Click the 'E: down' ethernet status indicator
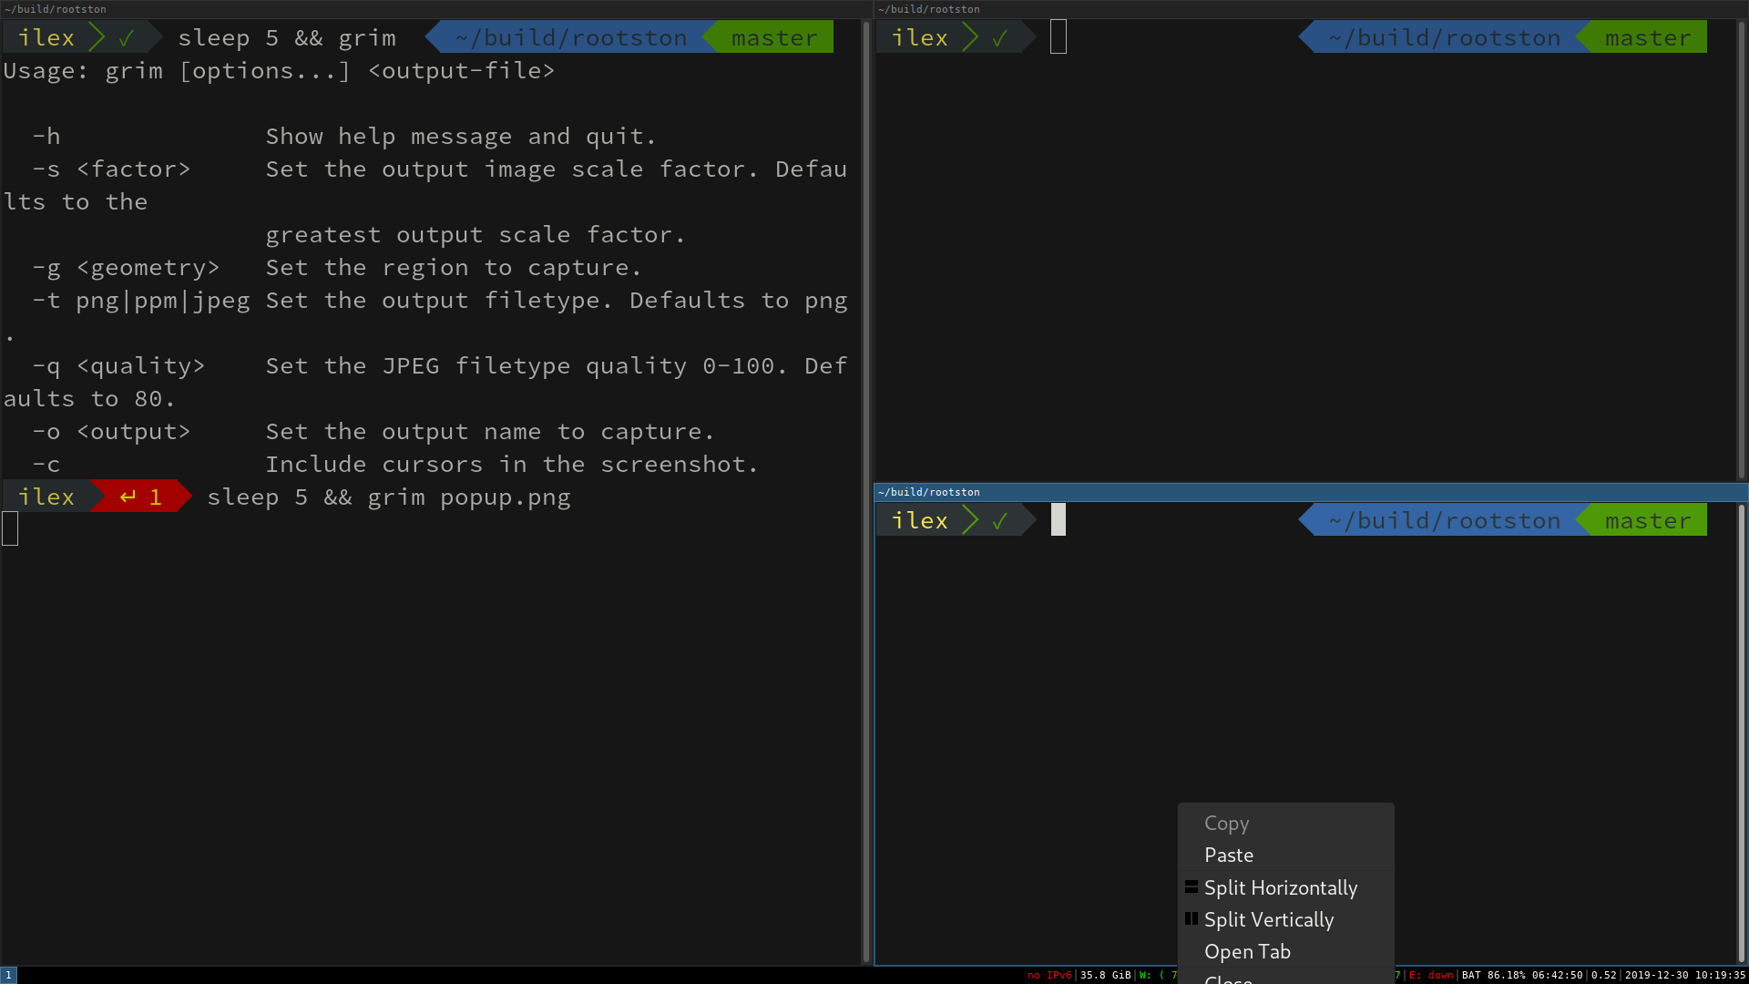1749x984 pixels. pyautogui.click(x=1428, y=975)
